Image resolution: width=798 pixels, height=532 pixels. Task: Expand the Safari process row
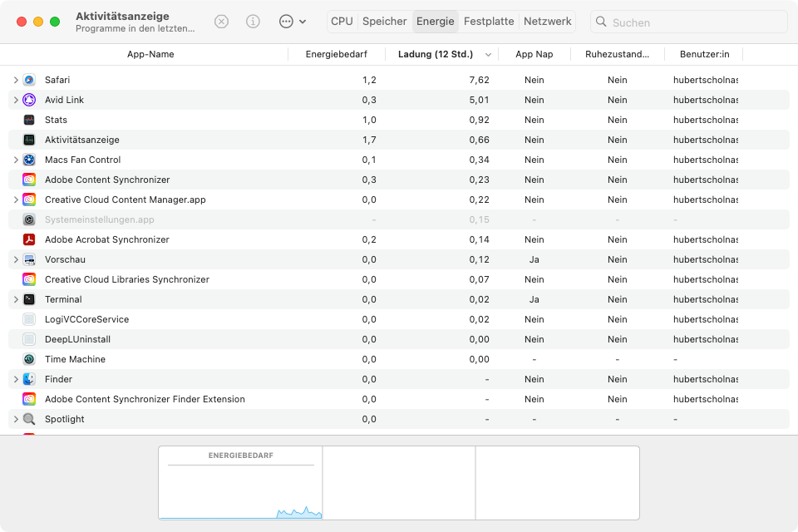click(16, 80)
